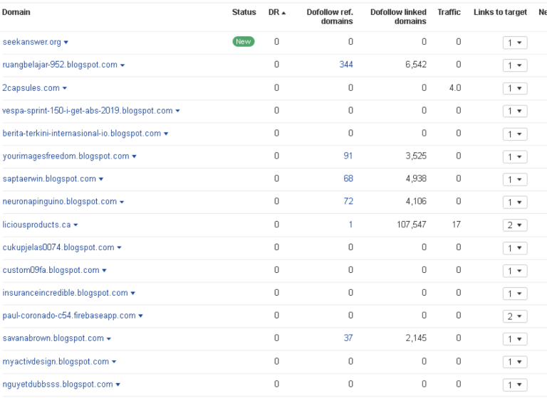Open Links to target dropdown for liciousproducts.ca
Viewport: 547px width, 398px height.
[514, 225]
